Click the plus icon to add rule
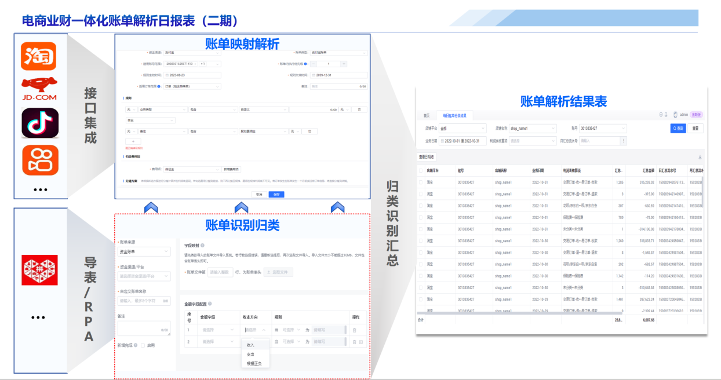 click(133, 141)
